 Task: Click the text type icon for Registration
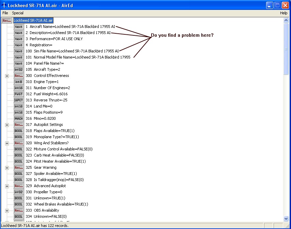(19, 45)
